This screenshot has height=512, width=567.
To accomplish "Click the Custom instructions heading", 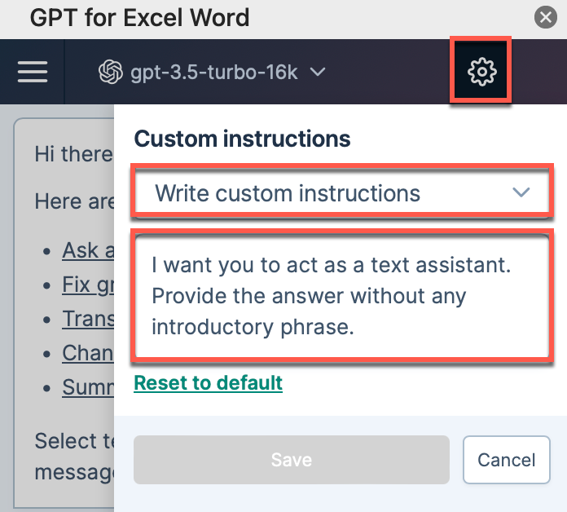I will click(x=242, y=139).
